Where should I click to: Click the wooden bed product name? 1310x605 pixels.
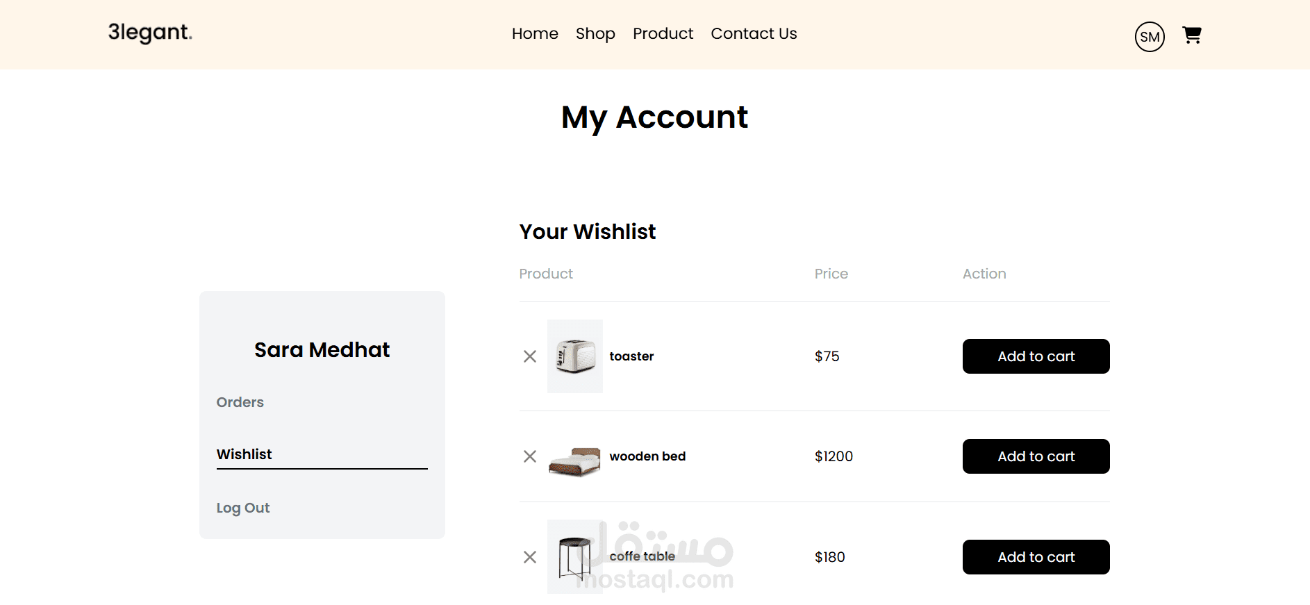647,456
